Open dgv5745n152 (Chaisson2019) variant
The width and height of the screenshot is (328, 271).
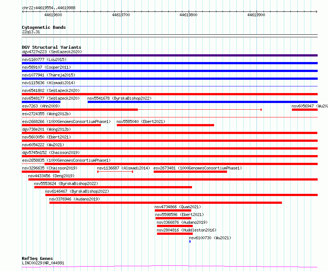pyautogui.click(x=51, y=152)
